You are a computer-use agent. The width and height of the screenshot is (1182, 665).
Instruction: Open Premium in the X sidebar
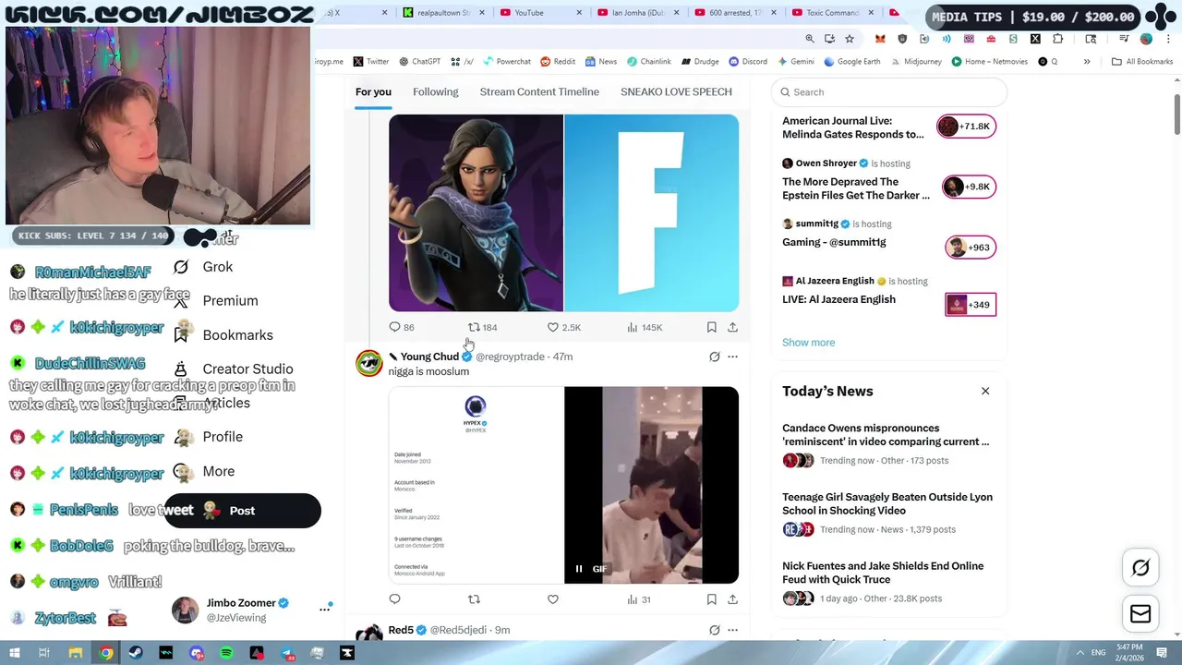[216, 301]
